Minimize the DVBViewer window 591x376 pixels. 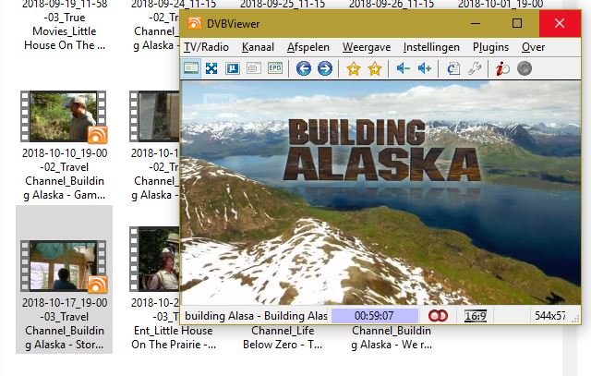point(476,23)
